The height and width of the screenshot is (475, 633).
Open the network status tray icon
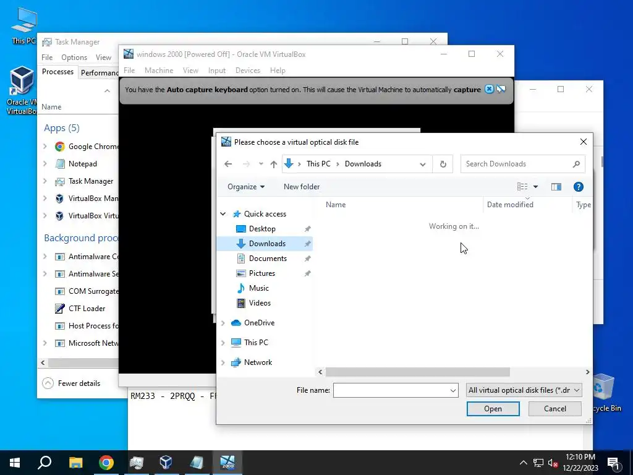pyautogui.click(x=538, y=463)
